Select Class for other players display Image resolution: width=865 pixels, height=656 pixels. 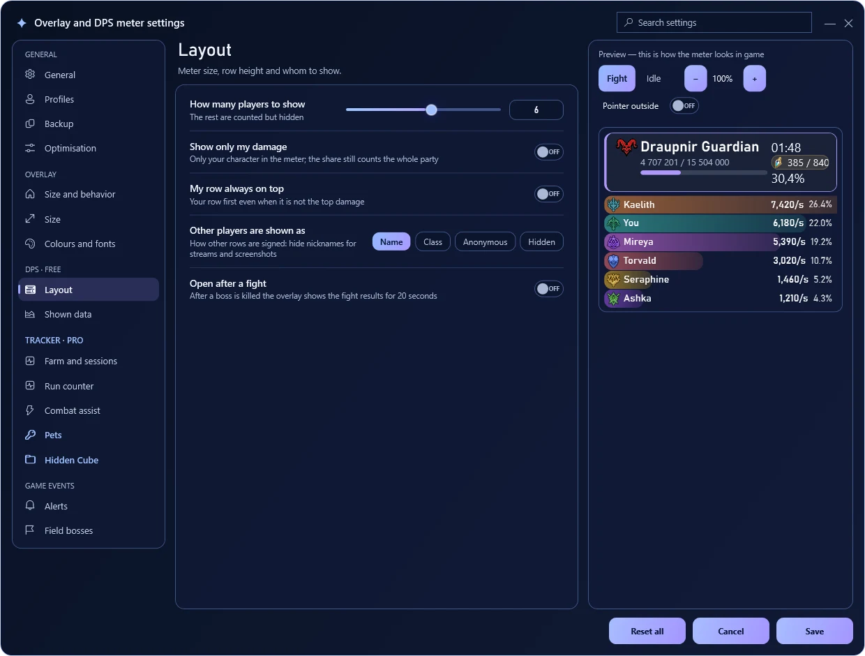[433, 242]
